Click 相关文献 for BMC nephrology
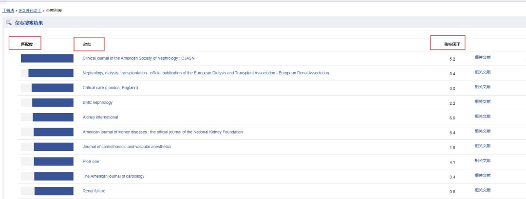The image size is (526, 199). click(x=483, y=101)
